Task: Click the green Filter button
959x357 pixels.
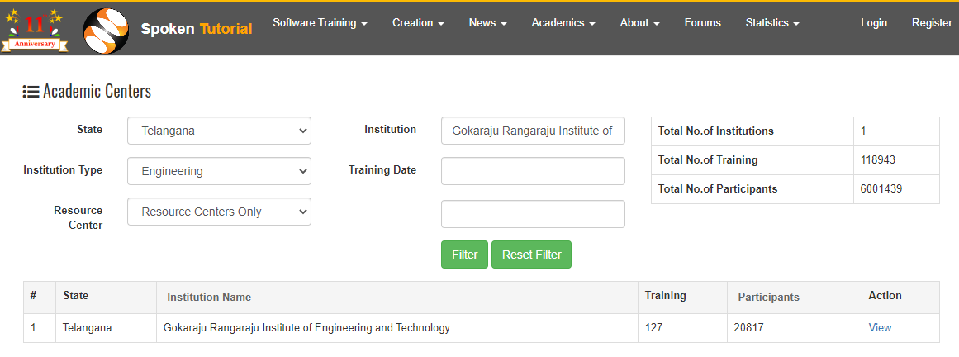Action: pyautogui.click(x=464, y=255)
